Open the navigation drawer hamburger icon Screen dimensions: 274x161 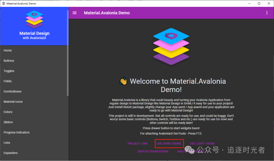[x=74, y=13]
